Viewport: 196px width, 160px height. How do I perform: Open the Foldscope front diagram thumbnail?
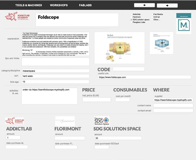pos(161,43)
